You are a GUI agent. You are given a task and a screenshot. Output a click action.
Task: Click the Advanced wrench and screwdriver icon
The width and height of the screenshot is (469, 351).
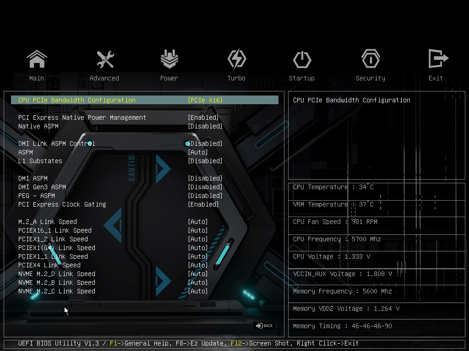(x=105, y=59)
